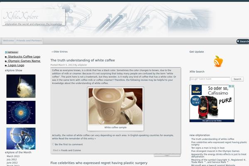
Task: Open the zodiac wheel thumbnail in eXplore Show
Action: pos(21,112)
